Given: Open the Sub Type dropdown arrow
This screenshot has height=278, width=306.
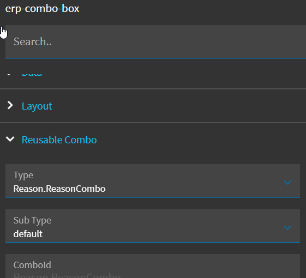Looking at the screenshot, I should click(287, 228).
